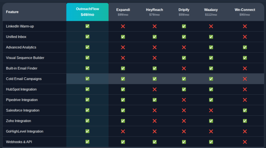The width and height of the screenshot is (266, 148).
Task: Click OutreachFlow checkmark for Cold Email Campaigns
Action: pos(87,79)
